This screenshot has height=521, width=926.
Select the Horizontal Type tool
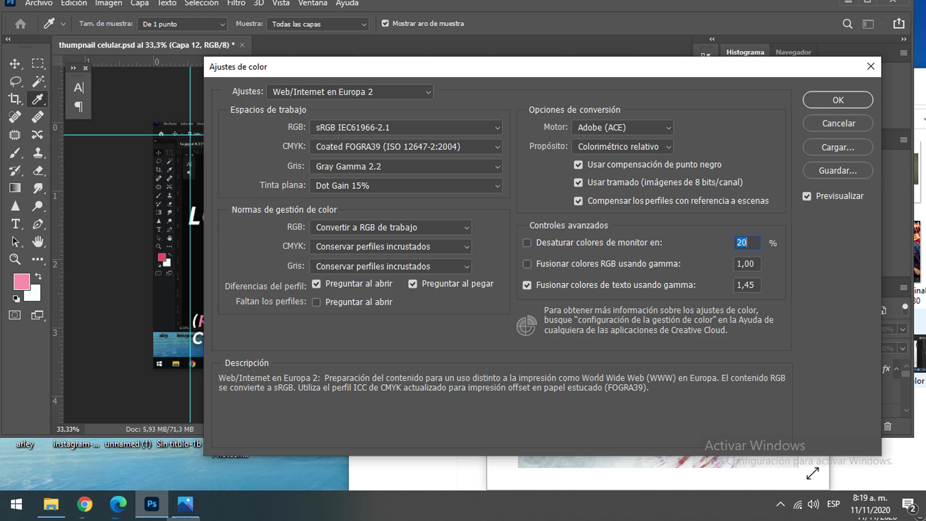pyautogui.click(x=15, y=224)
